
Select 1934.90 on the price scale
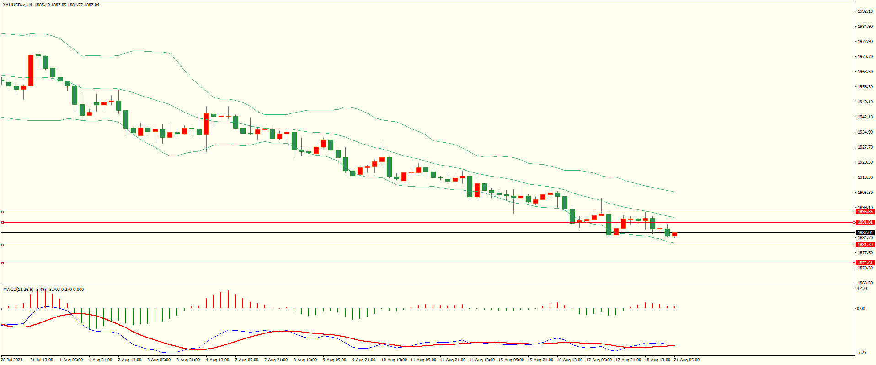click(x=865, y=132)
